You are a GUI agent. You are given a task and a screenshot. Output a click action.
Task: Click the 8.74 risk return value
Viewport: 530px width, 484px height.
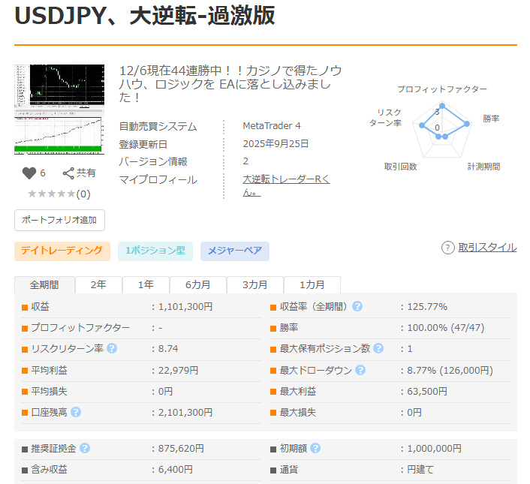168,349
